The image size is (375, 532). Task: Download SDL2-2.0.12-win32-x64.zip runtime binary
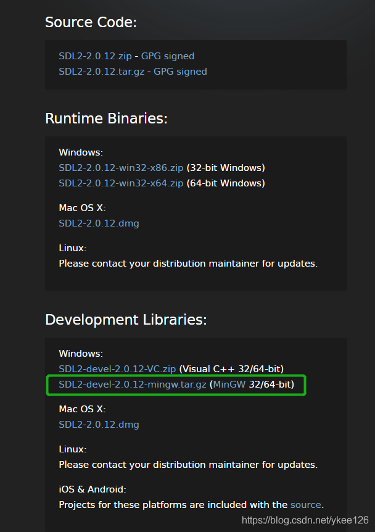pyautogui.click(x=121, y=183)
